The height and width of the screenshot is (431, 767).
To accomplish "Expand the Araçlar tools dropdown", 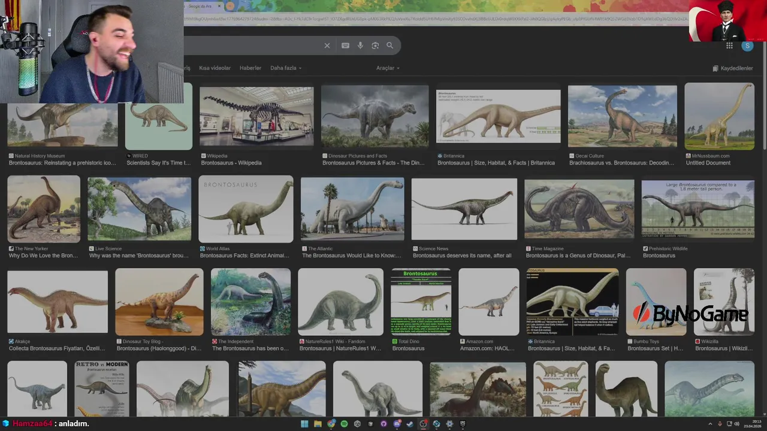I will tap(388, 68).
